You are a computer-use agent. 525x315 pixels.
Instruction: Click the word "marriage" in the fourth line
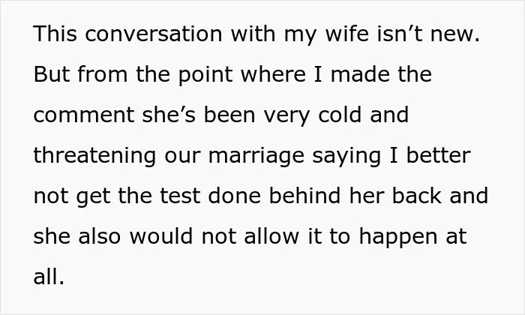pos(256,156)
